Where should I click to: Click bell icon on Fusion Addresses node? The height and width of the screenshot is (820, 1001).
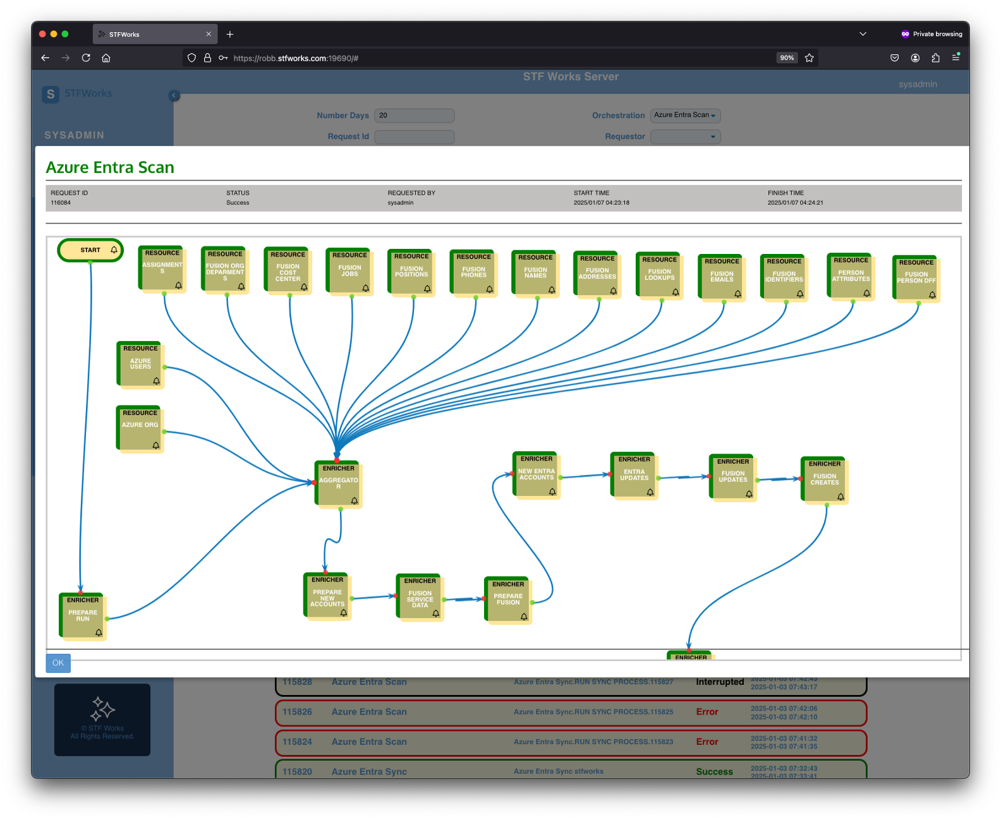[x=614, y=291]
